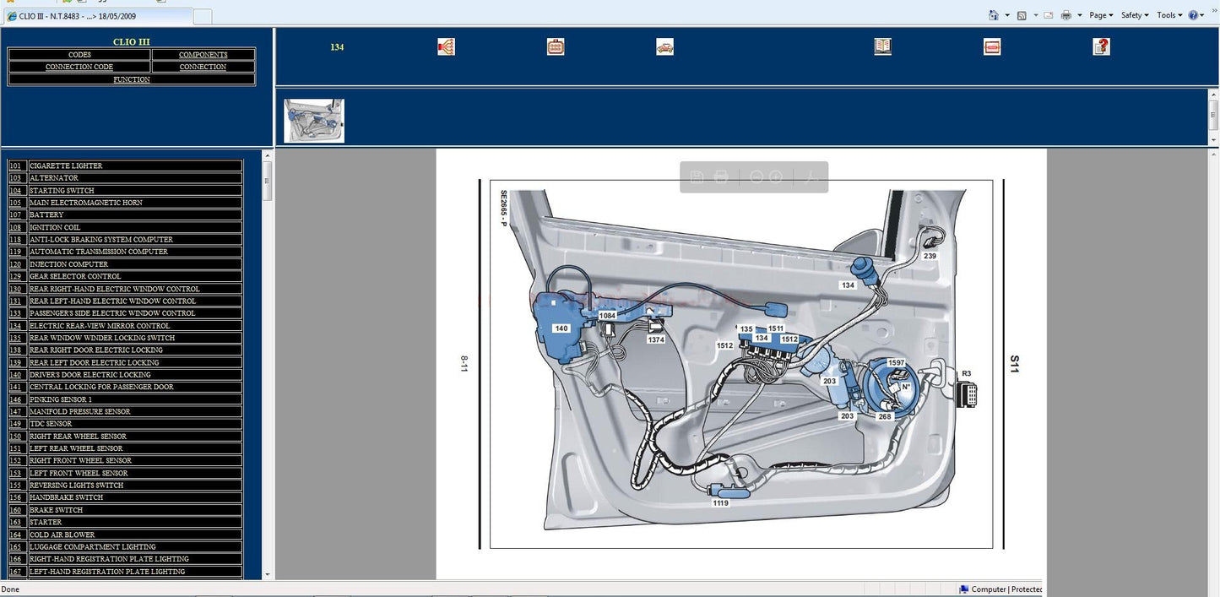Click the BATTERY component entry
Screen dimensions: 1220x597
[46, 215]
